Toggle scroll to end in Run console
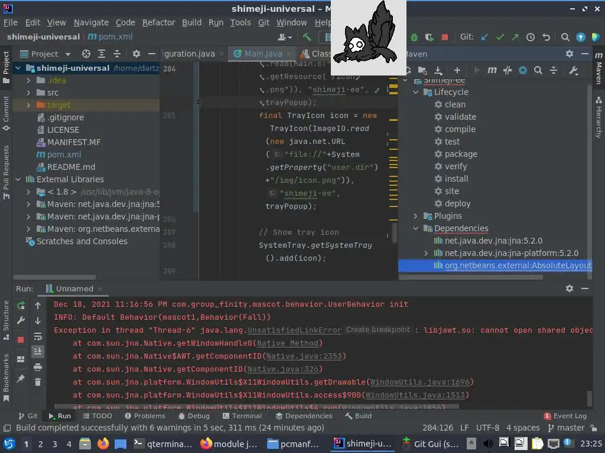The height and width of the screenshot is (453, 605). pos(38,352)
